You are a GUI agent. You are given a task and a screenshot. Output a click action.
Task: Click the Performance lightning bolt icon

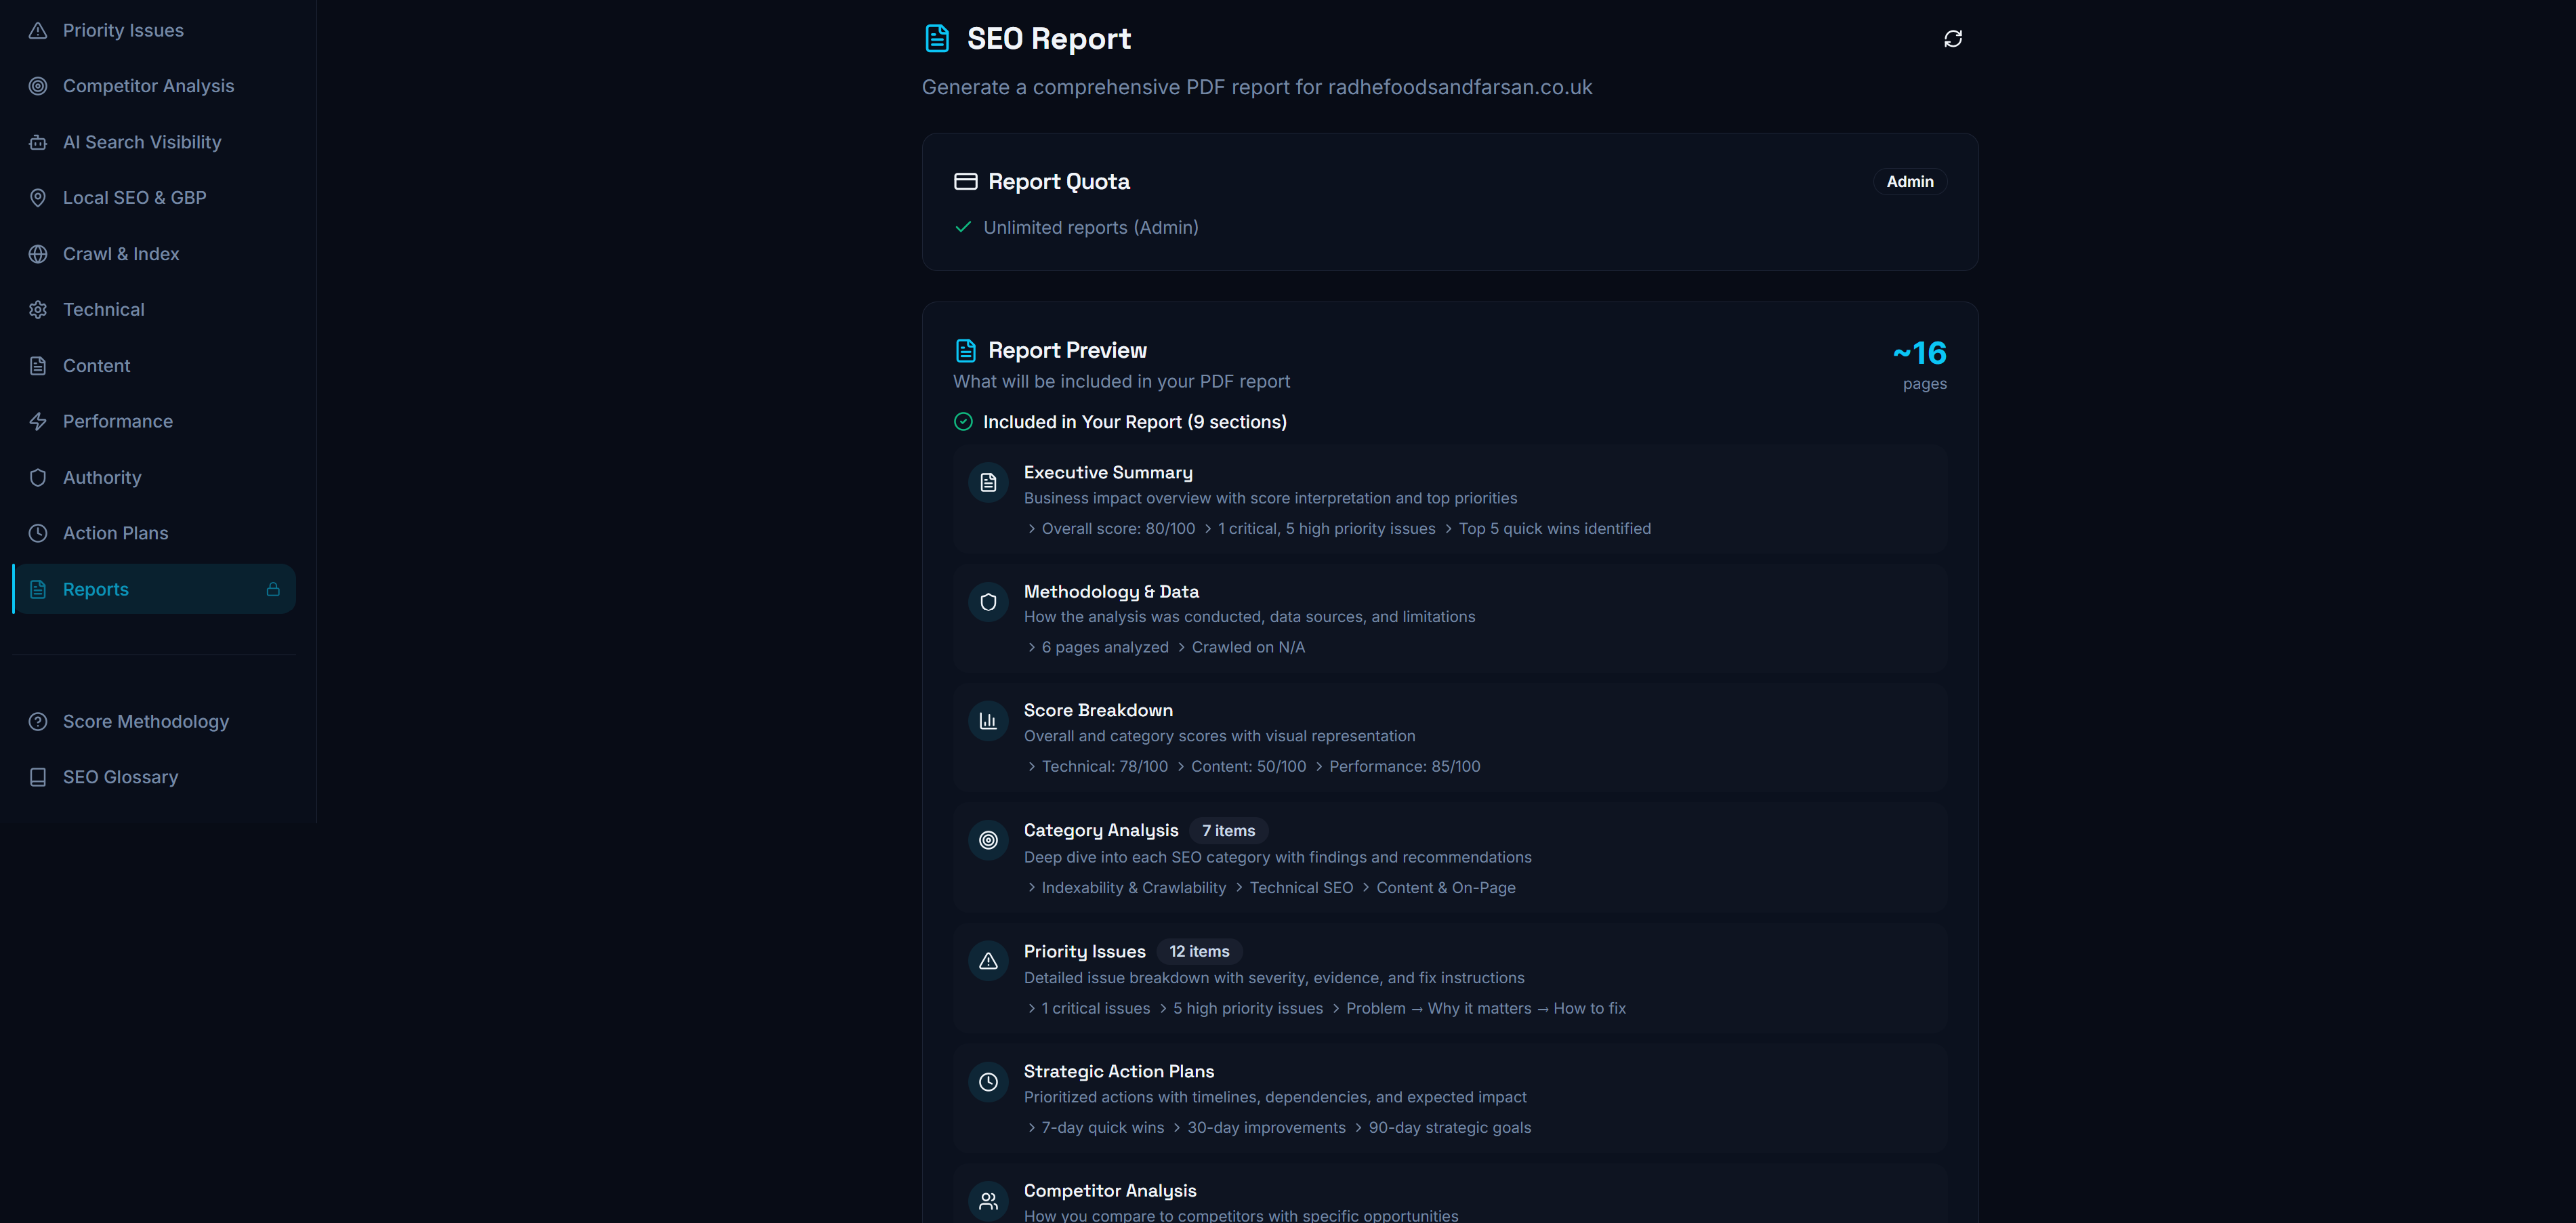click(38, 422)
